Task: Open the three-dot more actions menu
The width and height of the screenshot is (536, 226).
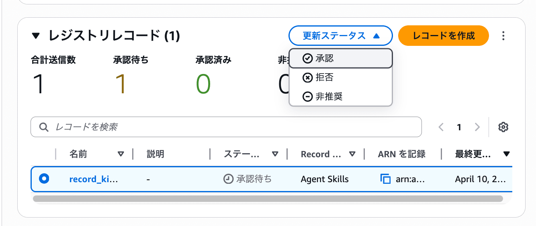Action: point(503,36)
